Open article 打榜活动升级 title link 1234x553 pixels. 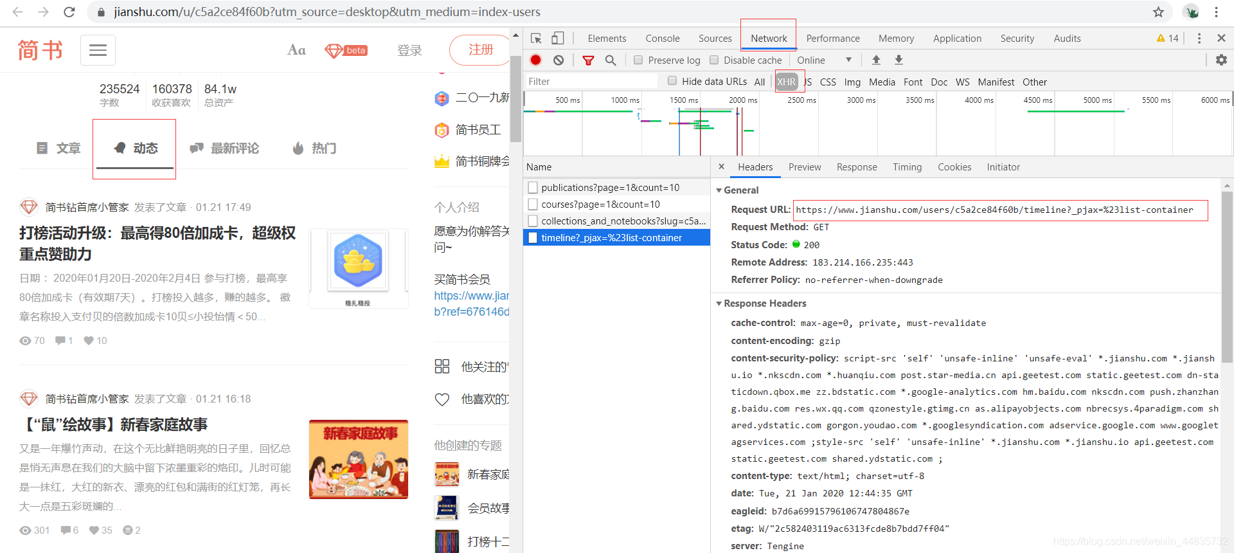tap(157, 243)
